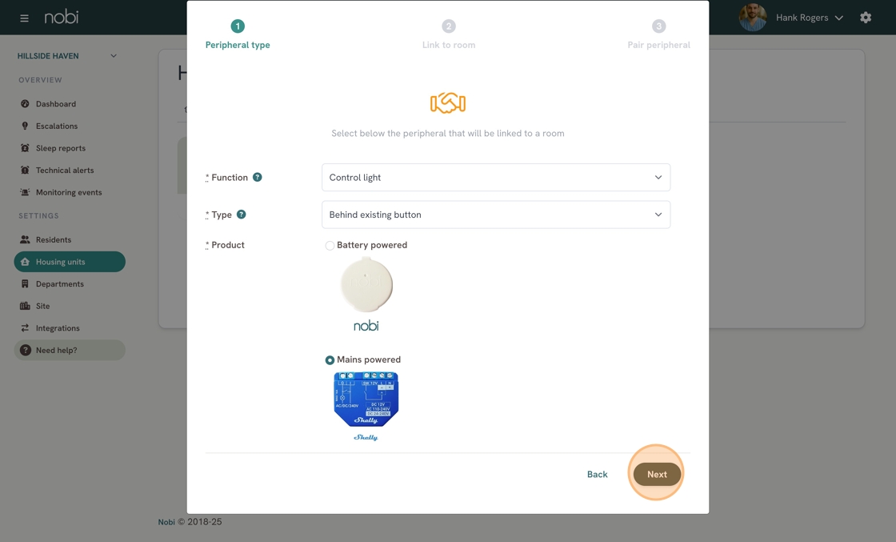Open the settings gear icon

[x=866, y=18]
